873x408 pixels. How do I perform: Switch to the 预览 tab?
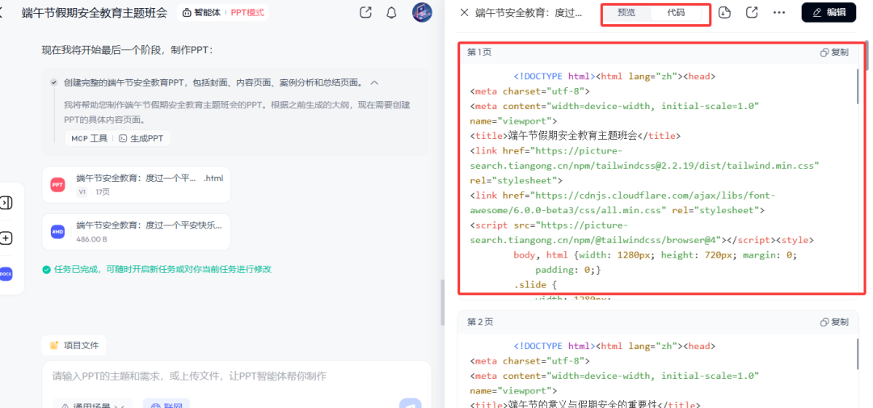coord(627,13)
